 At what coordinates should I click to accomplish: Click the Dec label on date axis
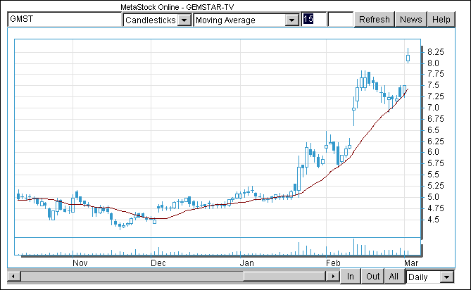[x=158, y=263]
